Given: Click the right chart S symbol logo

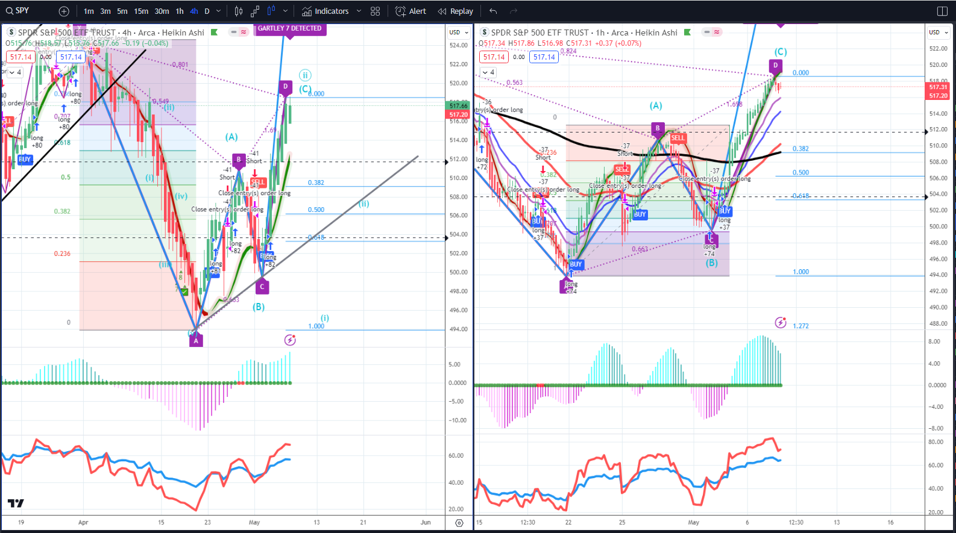Looking at the screenshot, I should [x=485, y=33].
